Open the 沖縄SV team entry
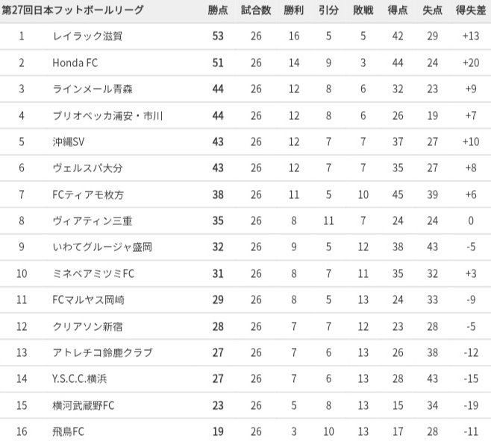Screen dimensions: 491x441 [69, 142]
